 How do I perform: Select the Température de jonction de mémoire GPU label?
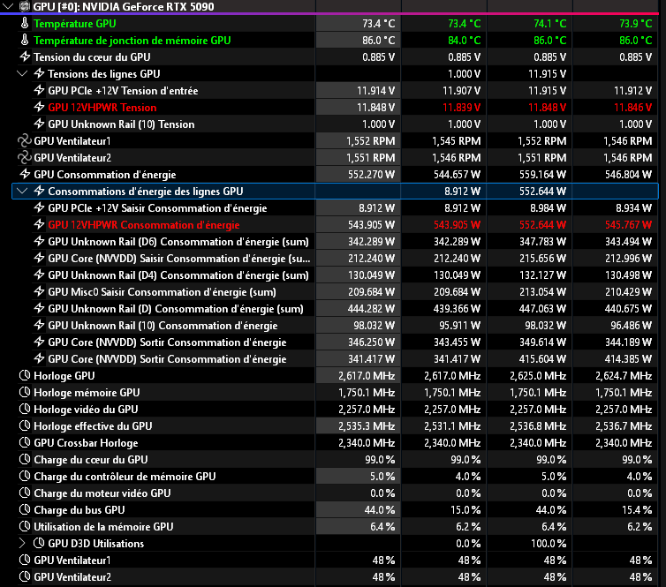coord(132,41)
